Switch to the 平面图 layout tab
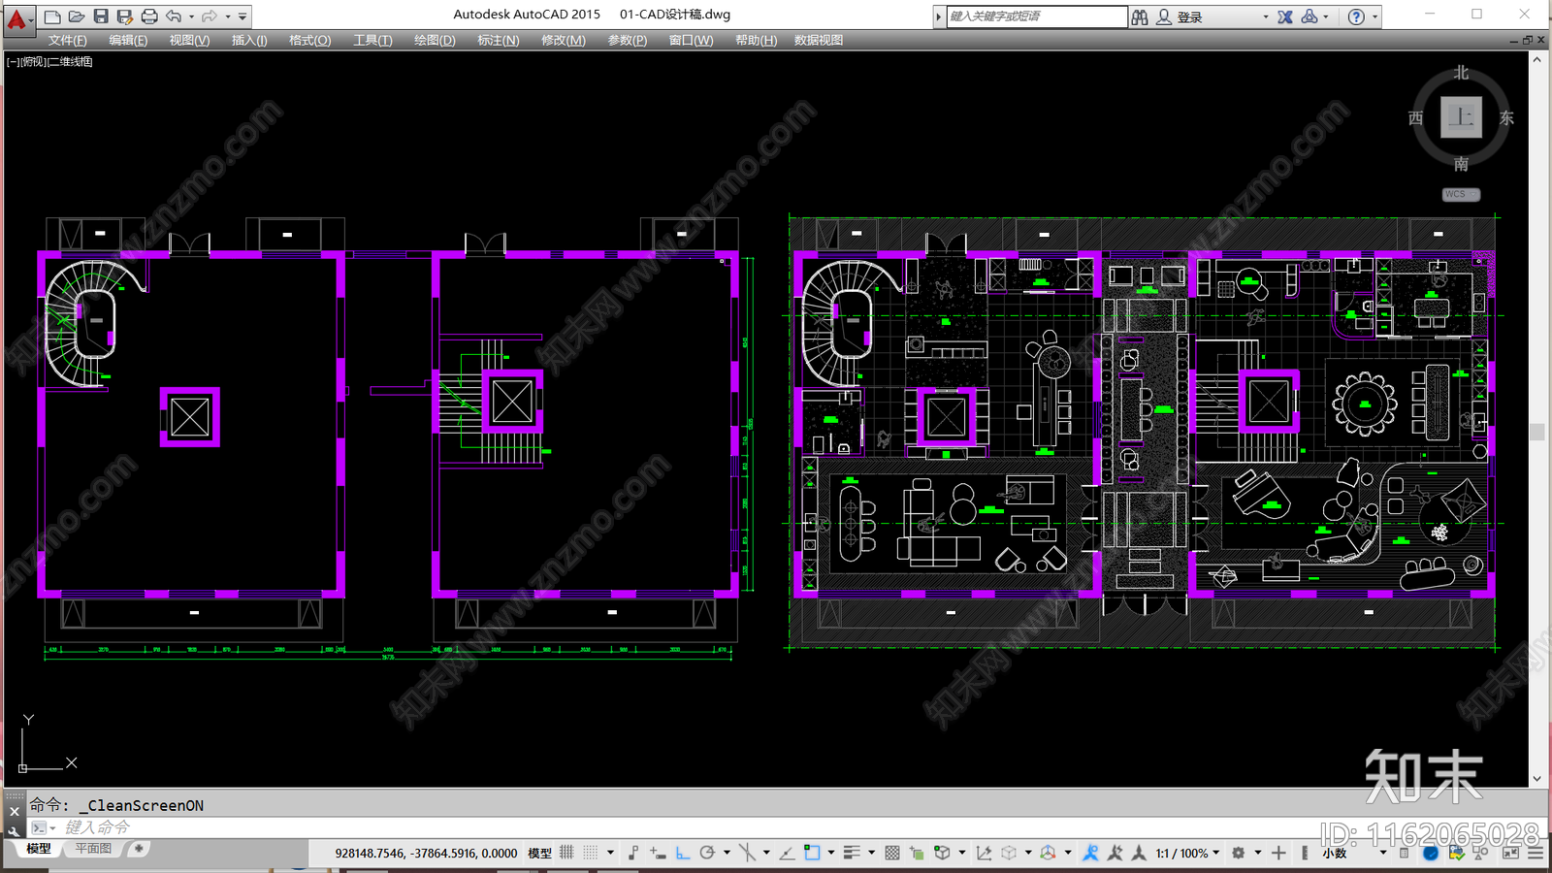 tap(94, 849)
